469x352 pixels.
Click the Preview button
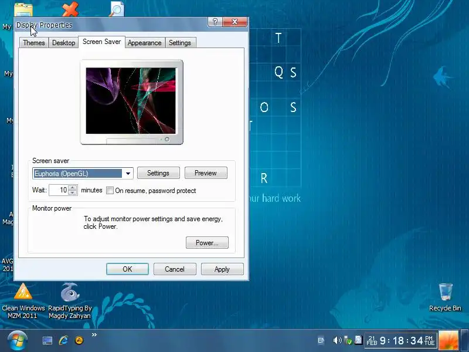(206, 173)
